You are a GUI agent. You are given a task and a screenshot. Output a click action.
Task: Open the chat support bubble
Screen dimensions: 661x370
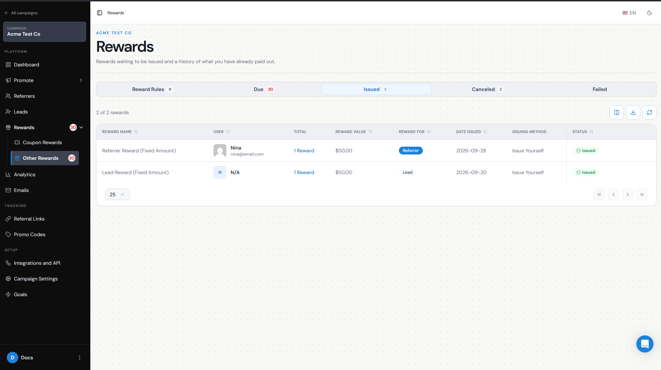click(x=645, y=344)
